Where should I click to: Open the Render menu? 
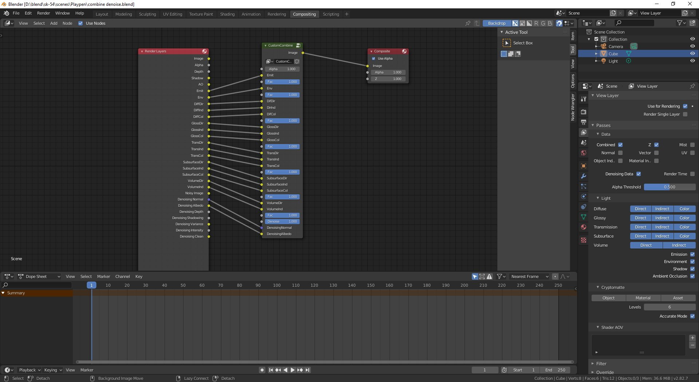coord(43,13)
